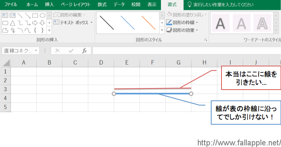Viewport: 281px width, 147px height.
Task: Open the ファイル tab
Action: (11, 4)
